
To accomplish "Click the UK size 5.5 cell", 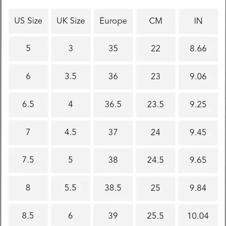I will click(71, 188).
